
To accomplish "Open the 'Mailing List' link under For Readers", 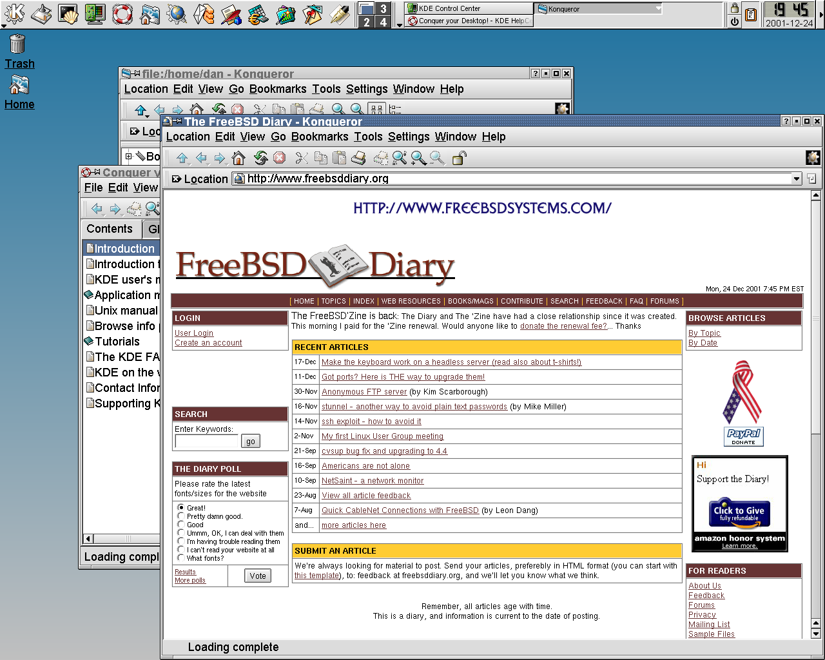I will (709, 625).
